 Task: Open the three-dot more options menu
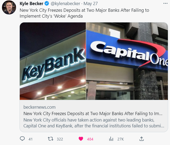[165, 3]
